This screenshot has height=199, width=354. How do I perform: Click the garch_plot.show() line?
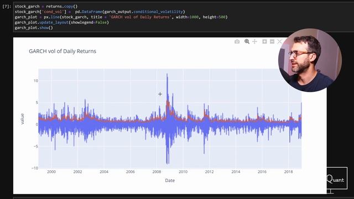pyautogui.click(x=34, y=28)
